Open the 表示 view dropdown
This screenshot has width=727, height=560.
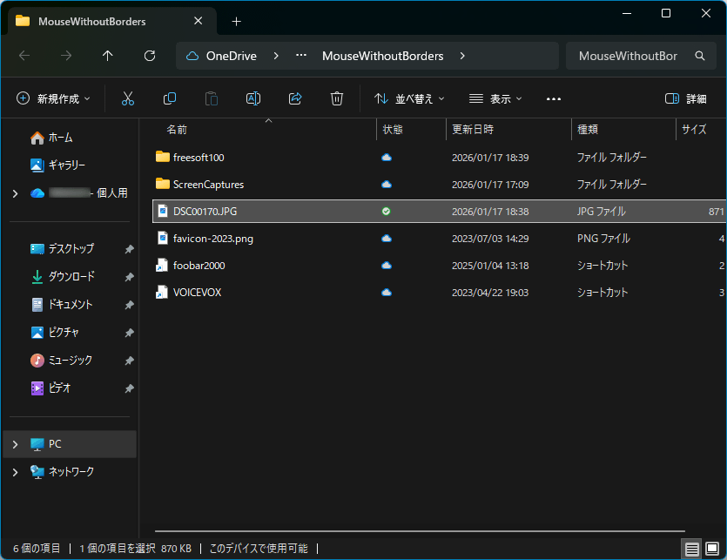tap(495, 99)
